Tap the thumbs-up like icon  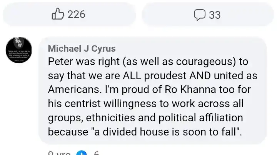(x=58, y=15)
